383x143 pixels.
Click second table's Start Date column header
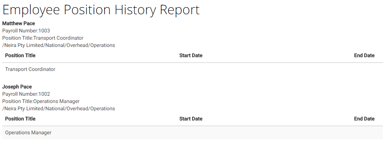pyautogui.click(x=191, y=119)
